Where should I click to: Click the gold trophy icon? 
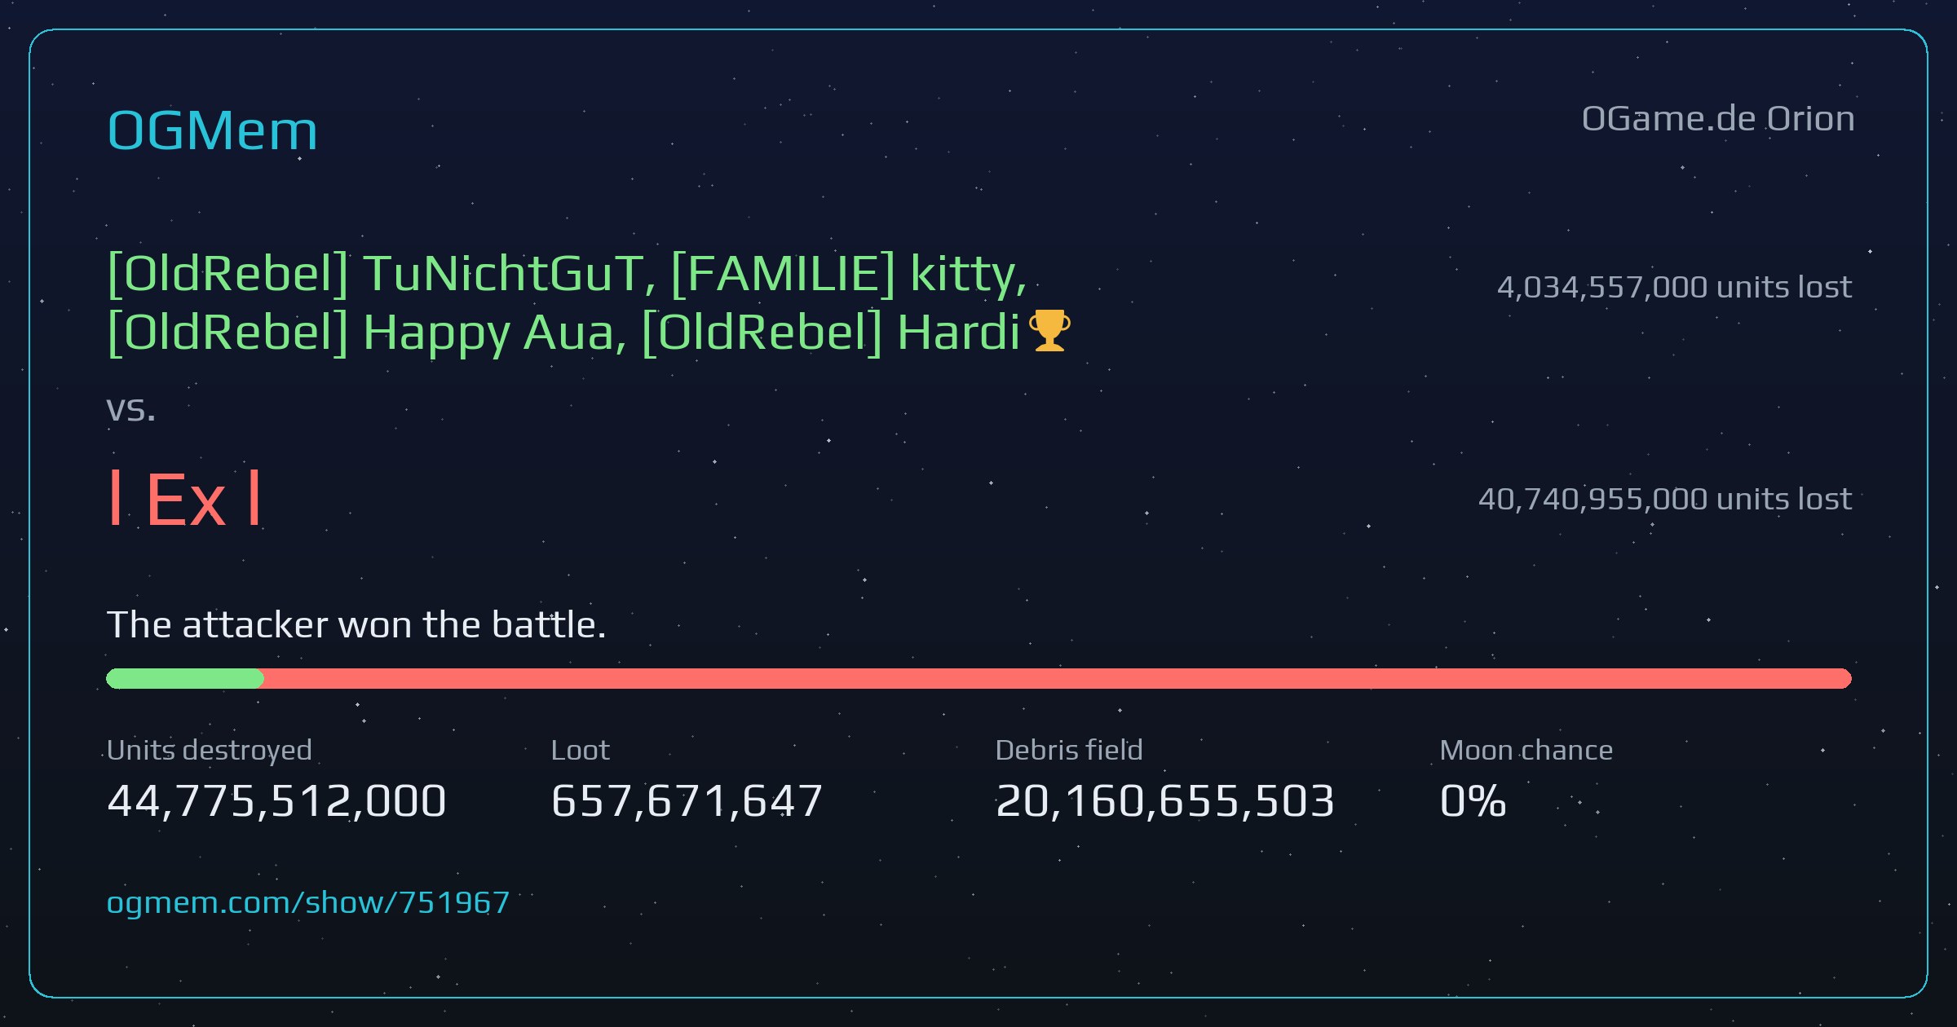point(1049,331)
